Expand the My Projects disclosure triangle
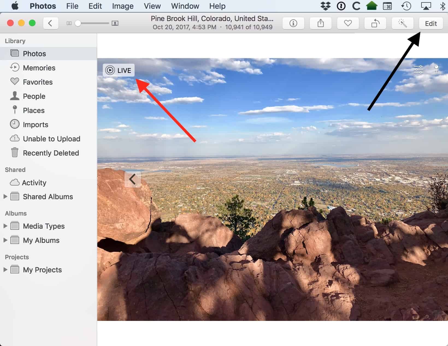The image size is (448, 346). 5,270
